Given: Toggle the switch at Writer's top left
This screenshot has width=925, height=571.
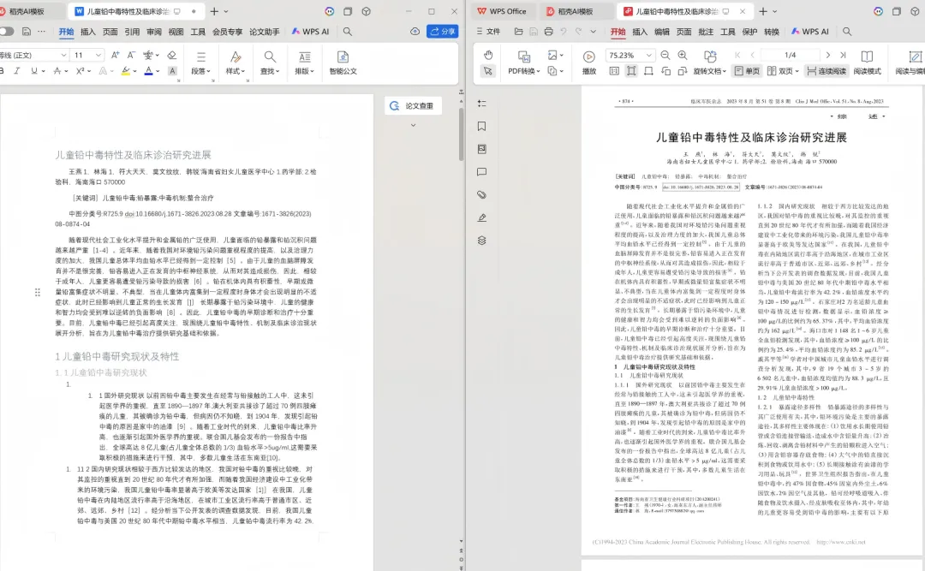Looking at the screenshot, I should pos(6,32).
